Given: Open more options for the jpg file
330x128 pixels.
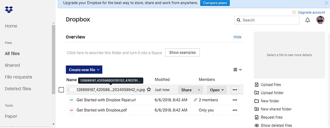Looking at the screenshot, I should (x=235, y=90).
